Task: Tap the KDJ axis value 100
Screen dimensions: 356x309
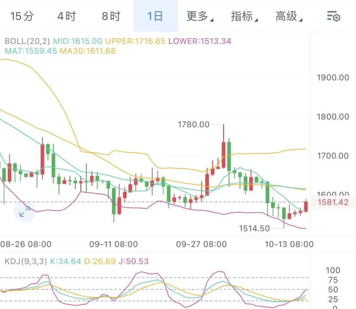Action: pyautogui.click(x=333, y=270)
